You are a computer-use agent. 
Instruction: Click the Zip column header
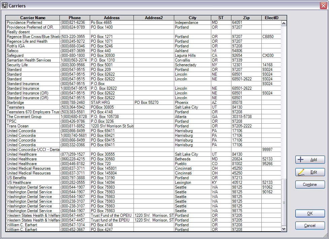coord(246,18)
